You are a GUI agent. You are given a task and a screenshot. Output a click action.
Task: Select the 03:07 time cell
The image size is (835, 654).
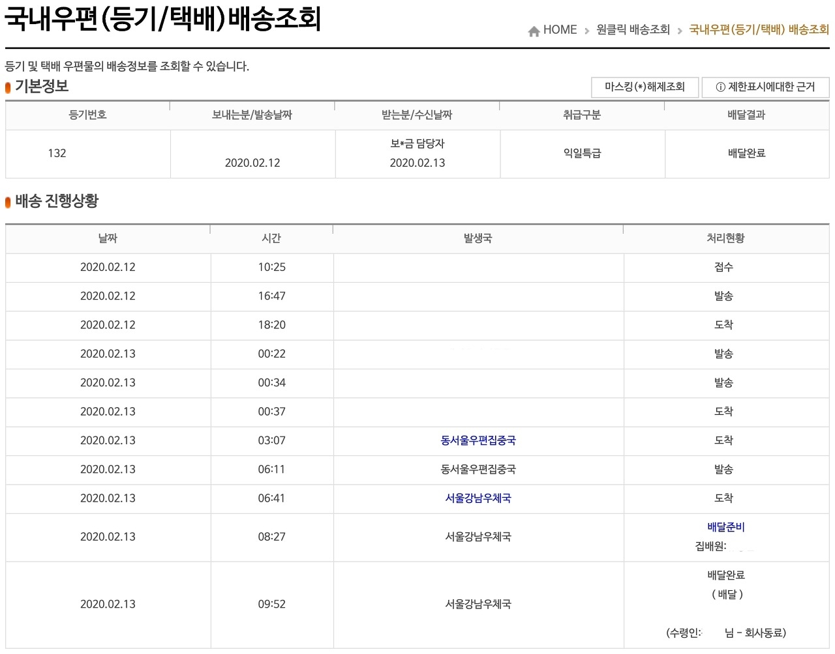[x=271, y=440]
